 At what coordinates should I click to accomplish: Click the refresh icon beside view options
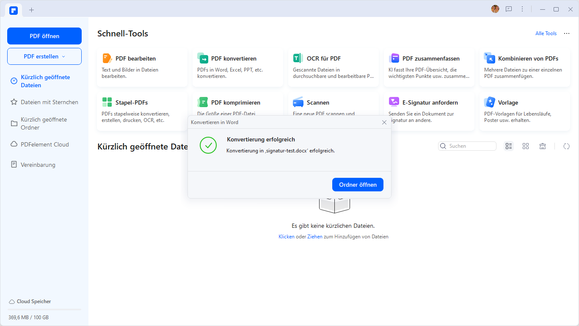(x=566, y=146)
